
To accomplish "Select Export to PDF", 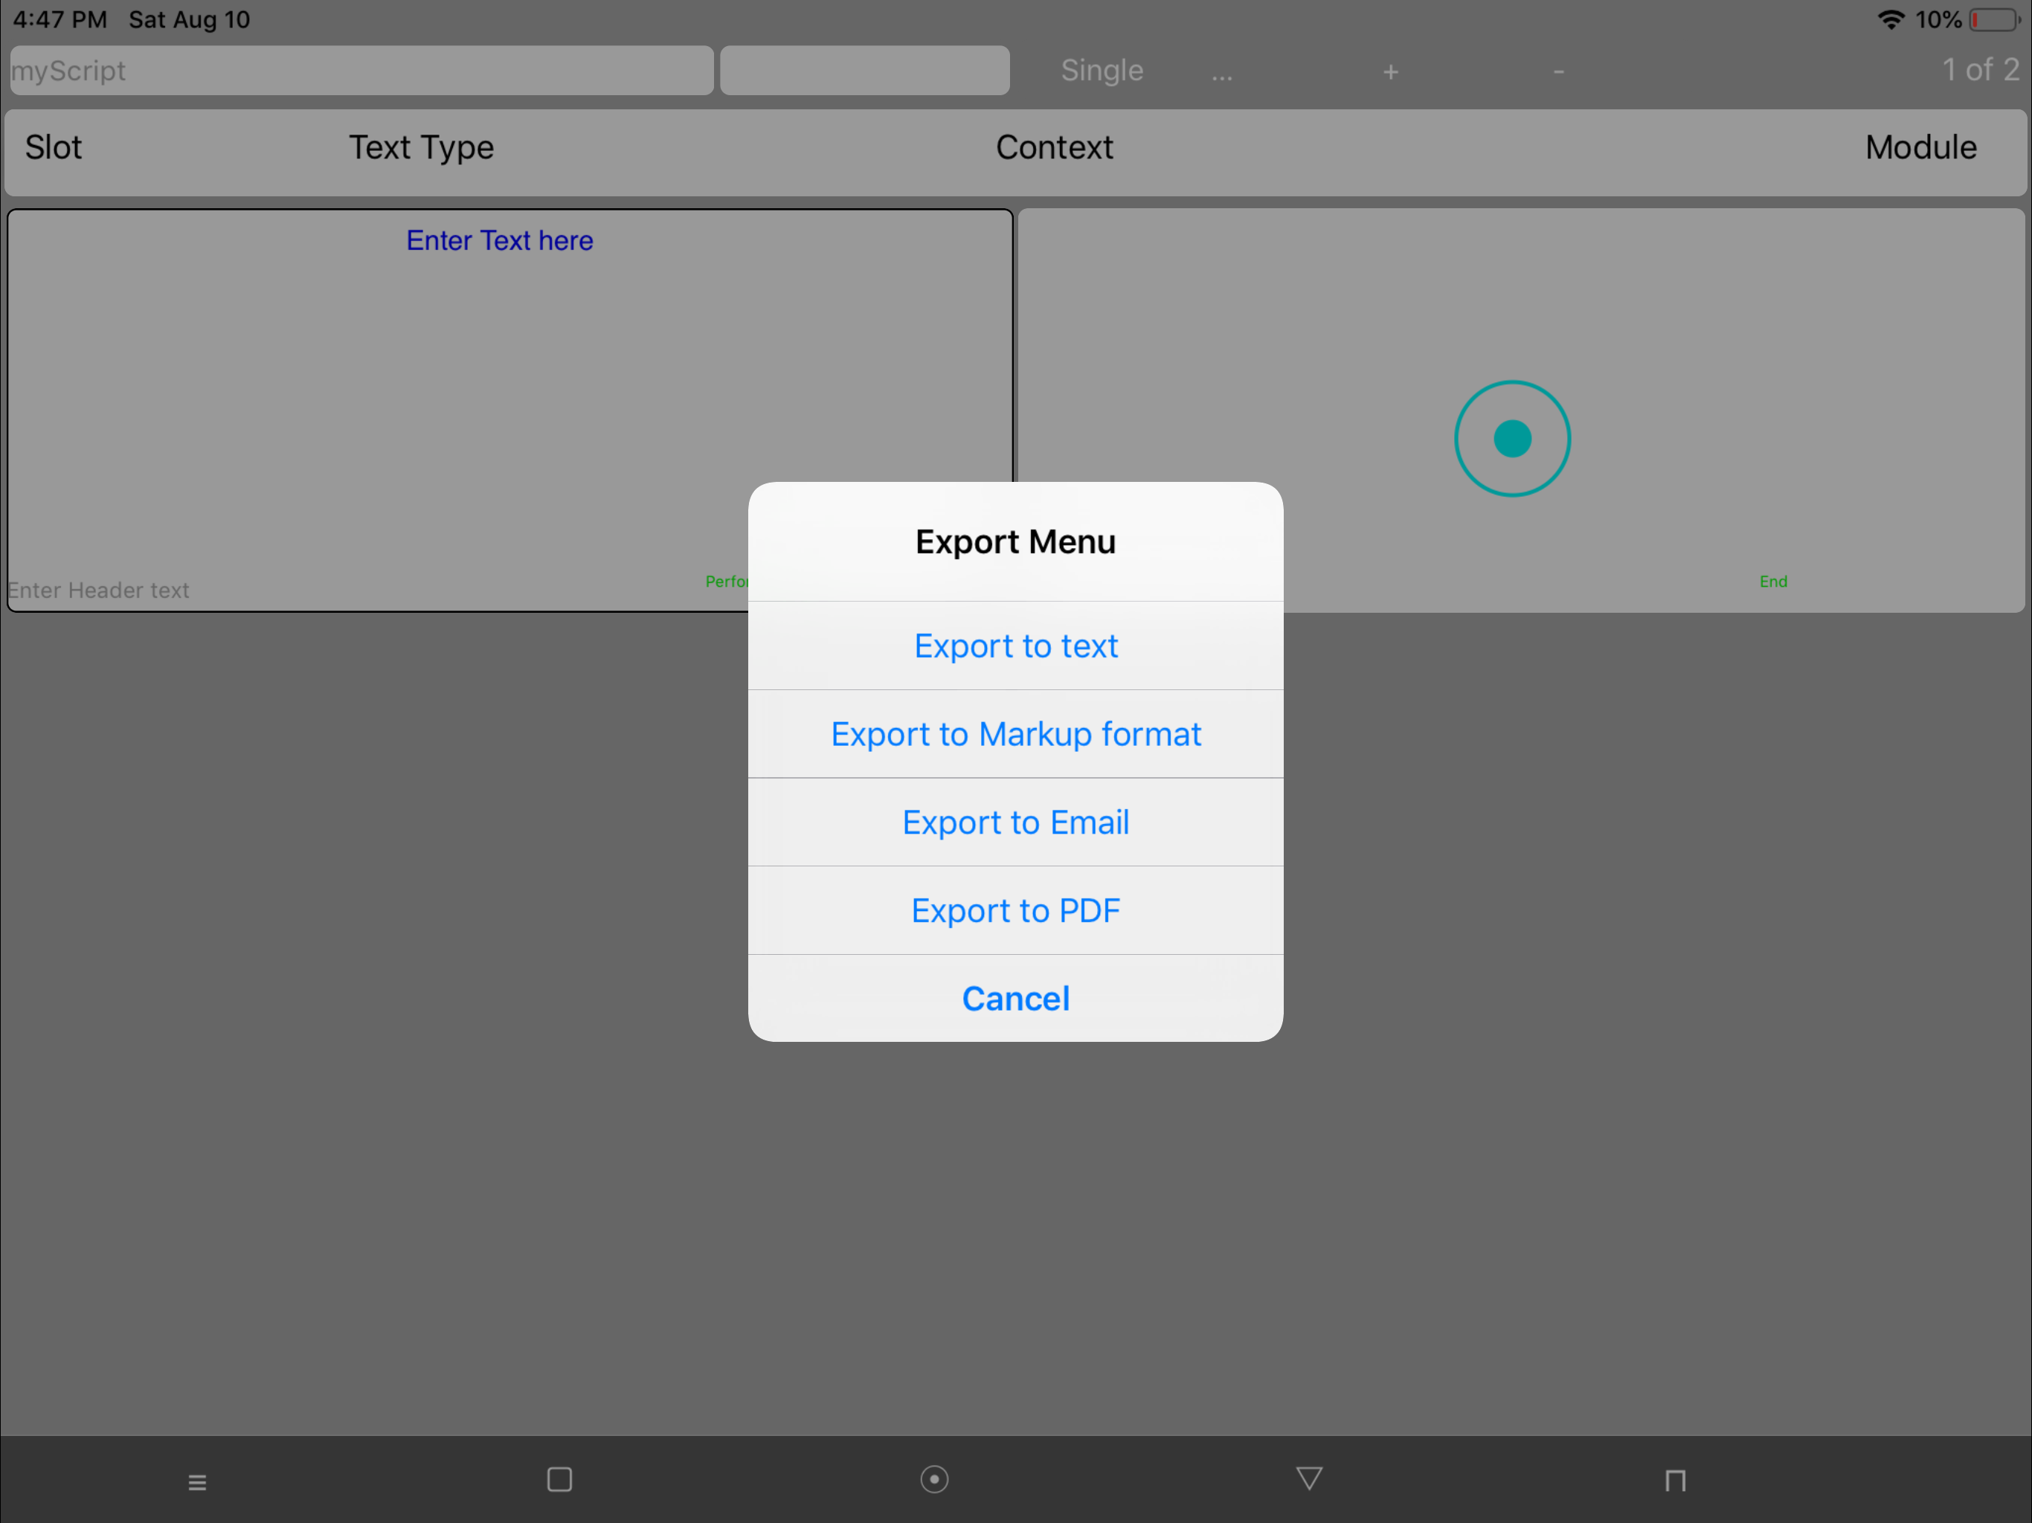I will click(1015, 910).
